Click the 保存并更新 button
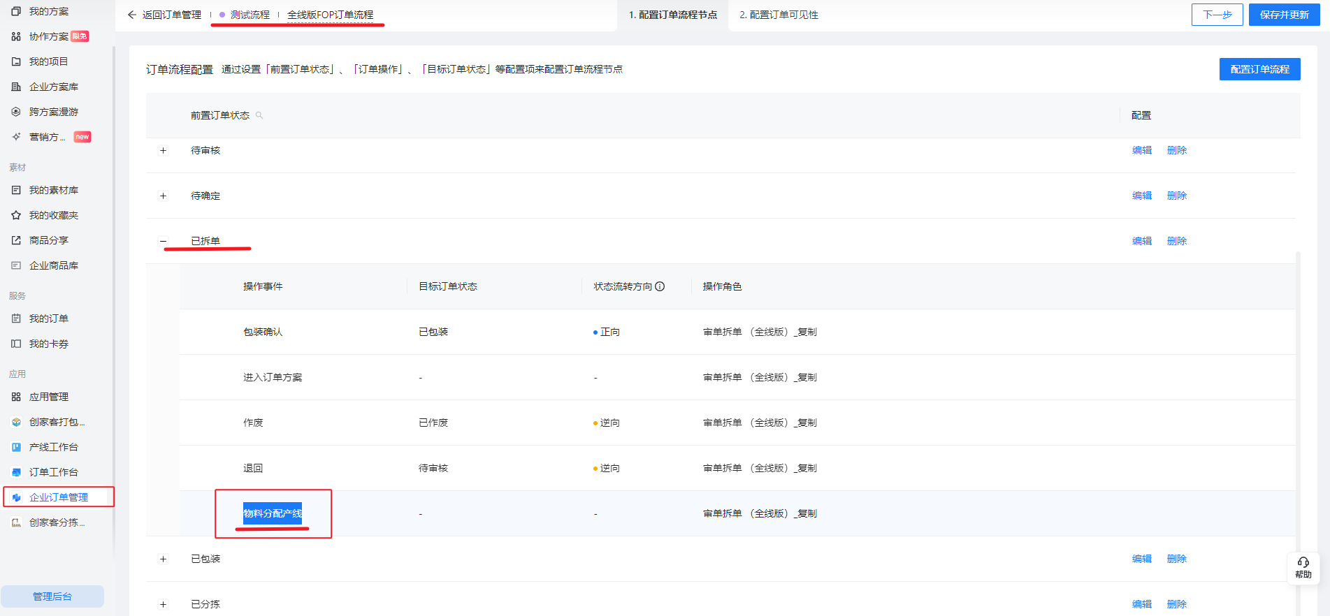The height and width of the screenshot is (616, 1330). pyautogui.click(x=1284, y=15)
